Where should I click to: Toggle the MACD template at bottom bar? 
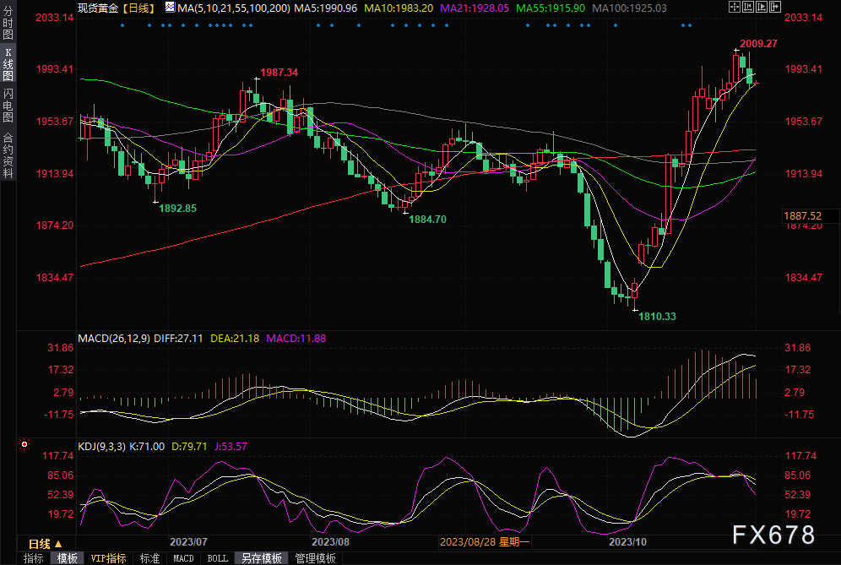click(183, 558)
